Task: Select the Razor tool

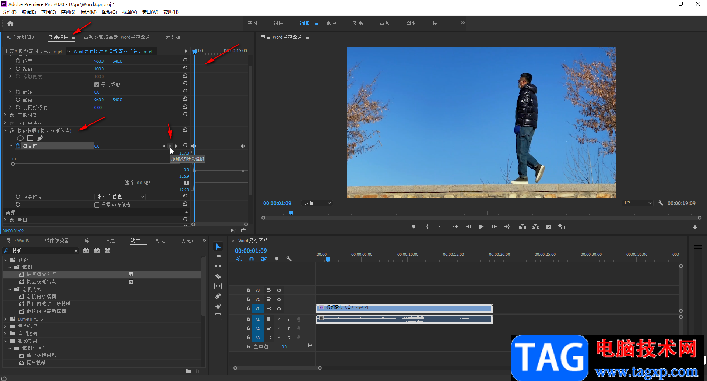Action: coord(218,276)
